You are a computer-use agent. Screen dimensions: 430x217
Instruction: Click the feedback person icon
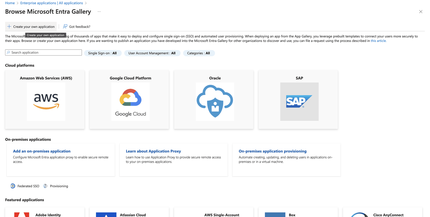click(x=65, y=27)
